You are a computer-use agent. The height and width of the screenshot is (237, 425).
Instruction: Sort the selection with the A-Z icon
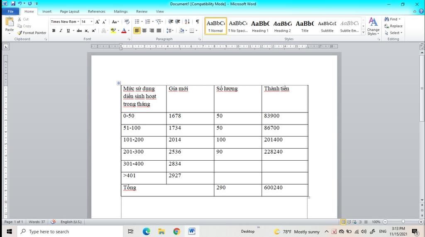pyautogui.click(x=187, y=22)
